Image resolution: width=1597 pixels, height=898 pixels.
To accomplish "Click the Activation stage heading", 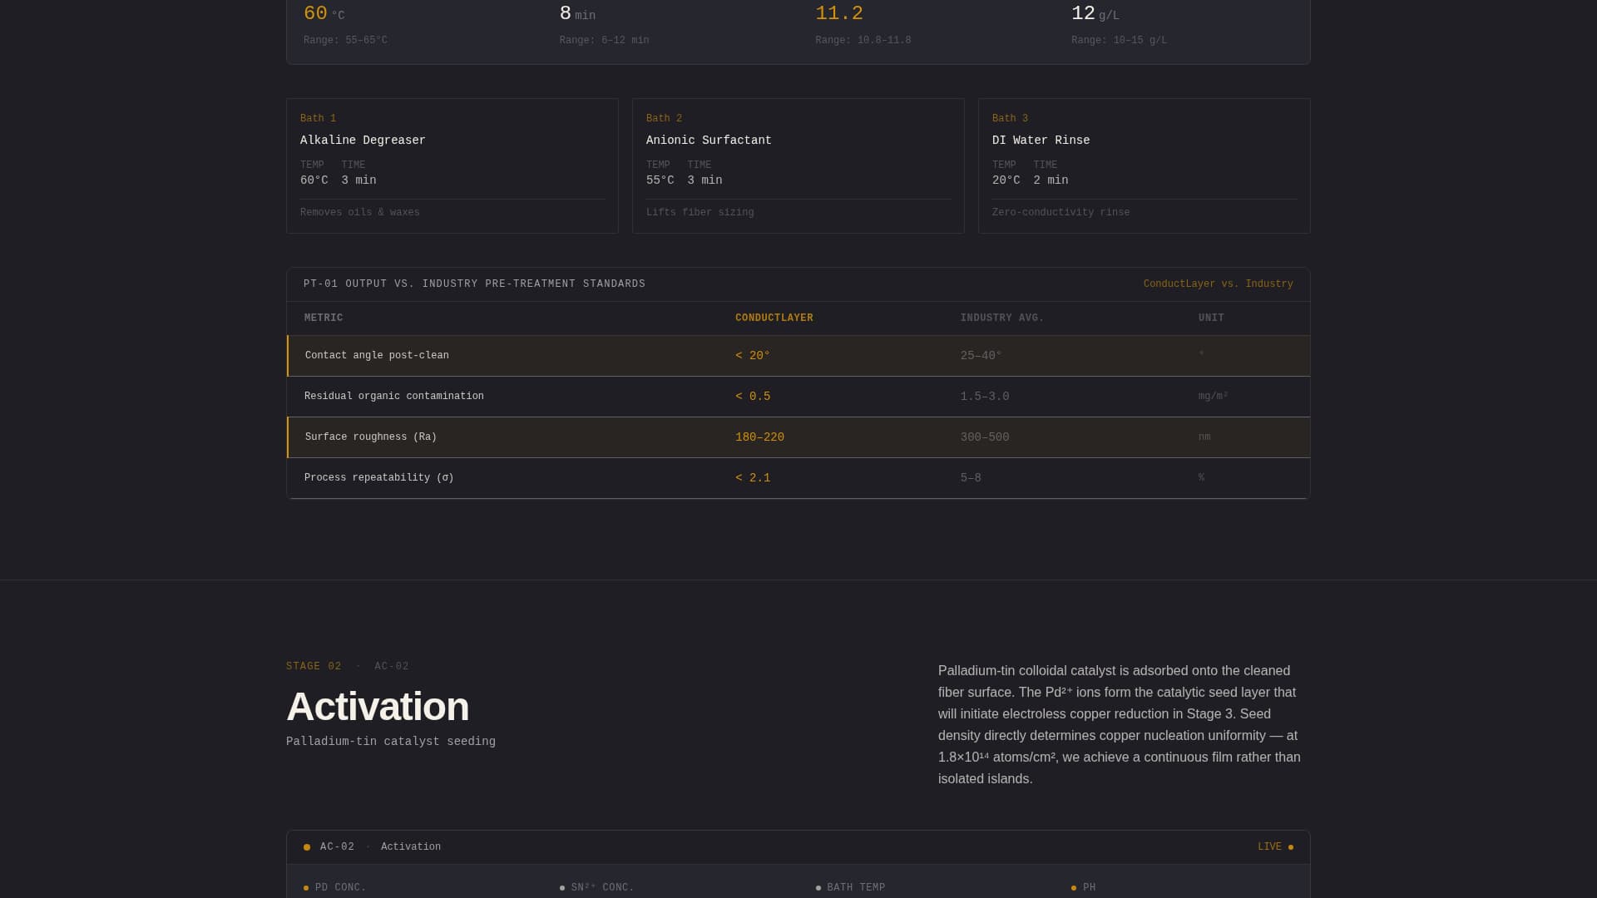I will pyautogui.click(x=378, y=706).
